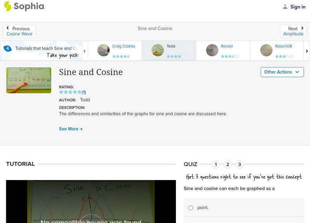Select the 'point.' quiz answer option
The width and height of the screenshot is (310, 223).
[x=190, y=207]
